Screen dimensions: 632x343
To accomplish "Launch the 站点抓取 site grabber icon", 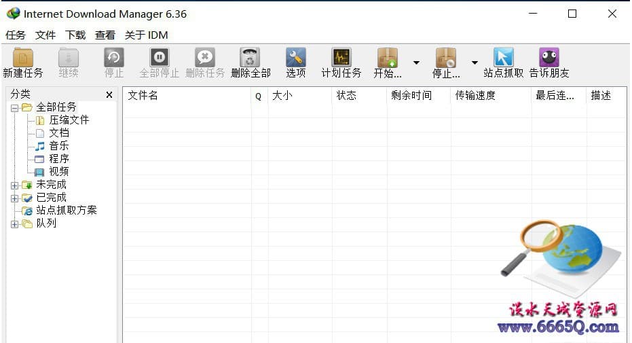I will [504, 58].
